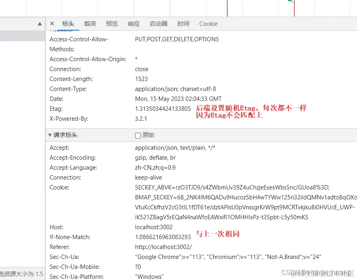Image resolution: width=357 pixels, height=280 pixels.
Task: Click the scroll-up triangle arrow
Action: click(x=39, y=23)
